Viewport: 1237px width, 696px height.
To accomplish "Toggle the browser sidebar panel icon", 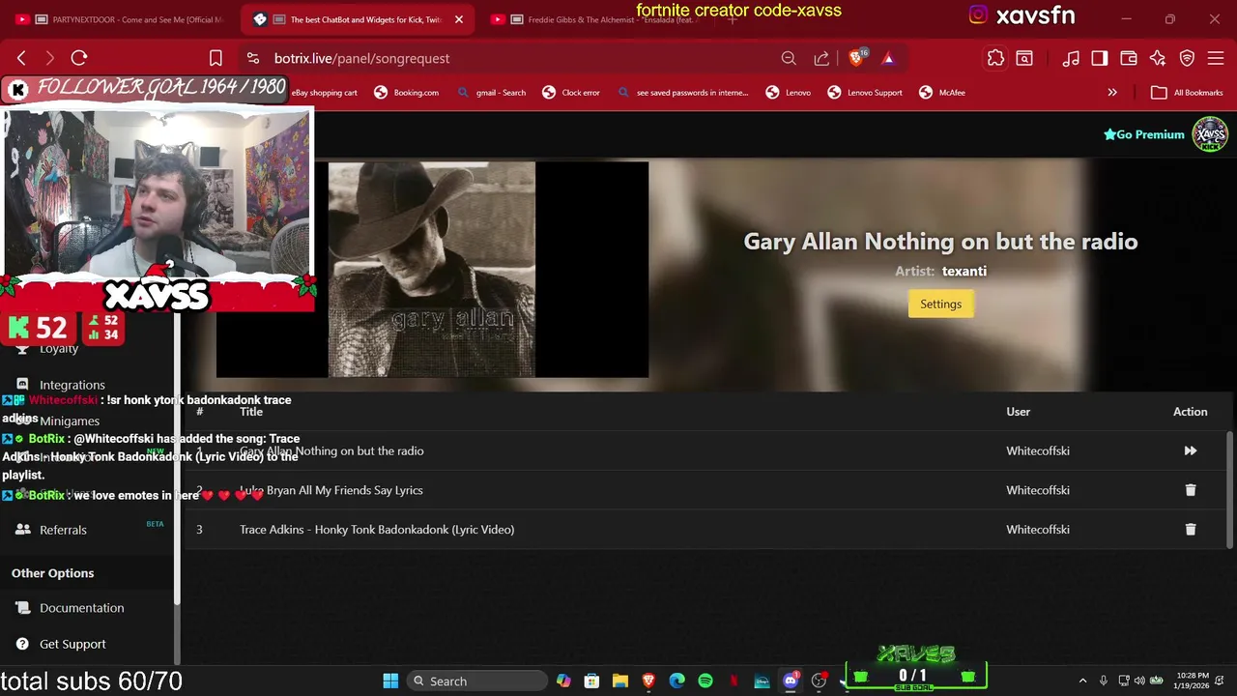I will pyautogui.click(x=1100, y=58).
